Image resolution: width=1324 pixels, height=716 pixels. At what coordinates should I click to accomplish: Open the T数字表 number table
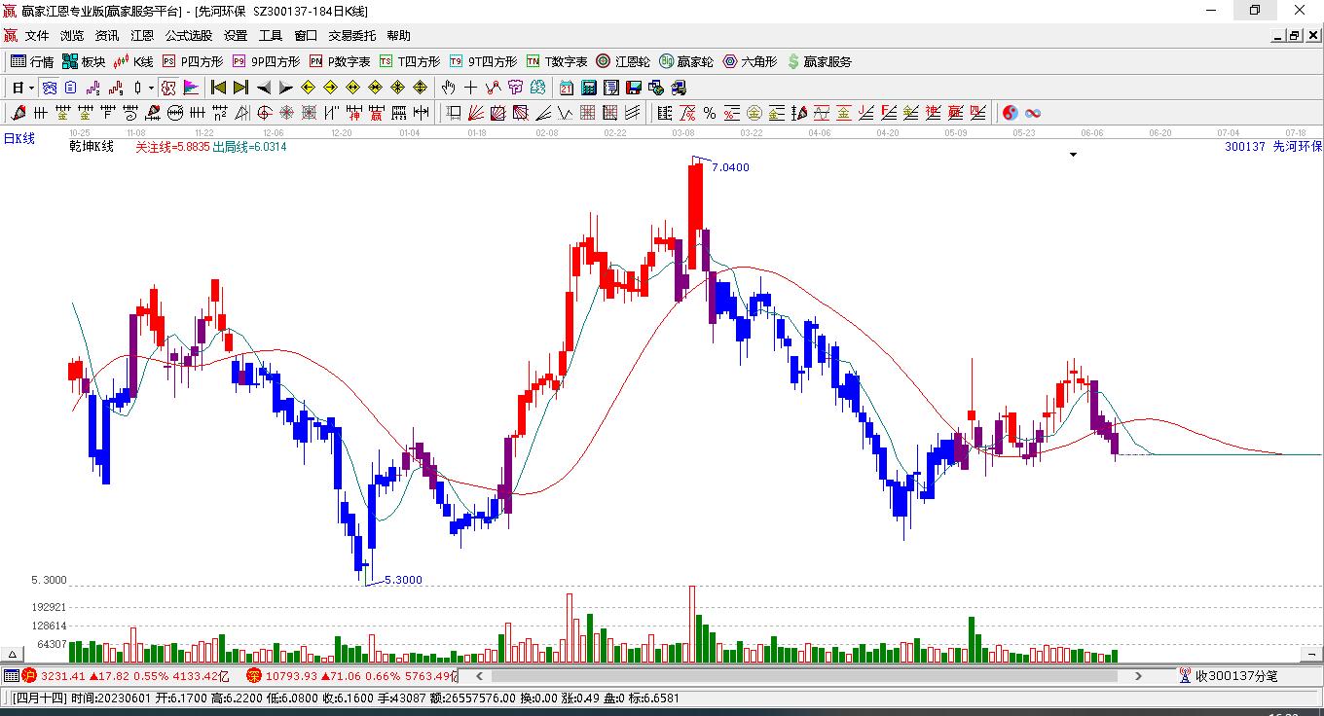557,61
